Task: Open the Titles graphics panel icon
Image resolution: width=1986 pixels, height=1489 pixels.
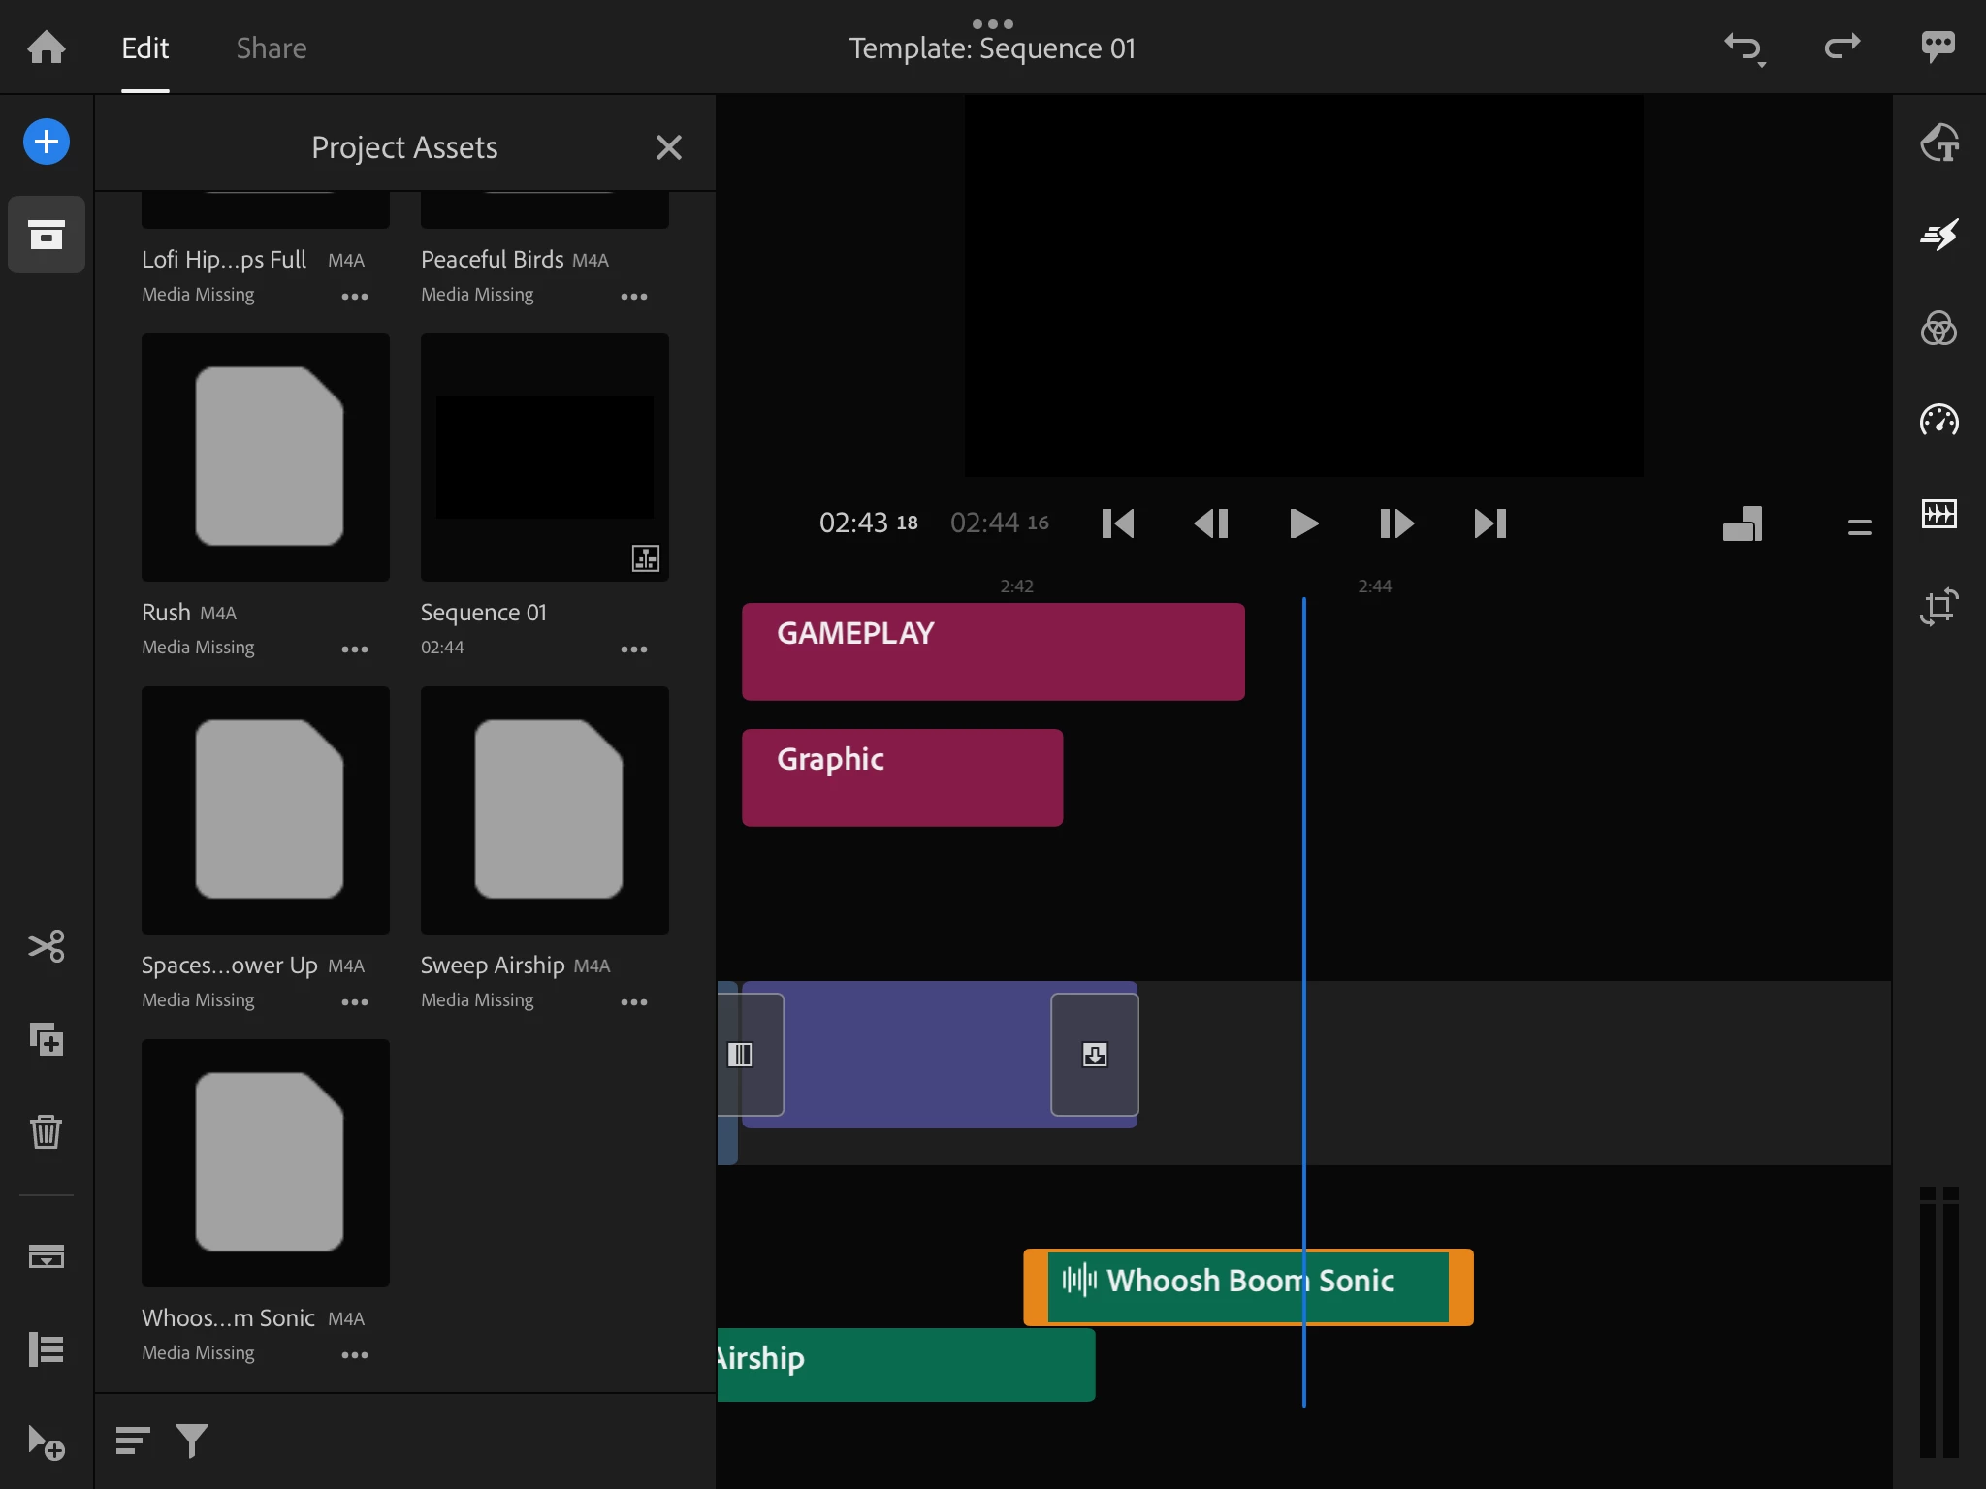Action: click(1939, 143)
